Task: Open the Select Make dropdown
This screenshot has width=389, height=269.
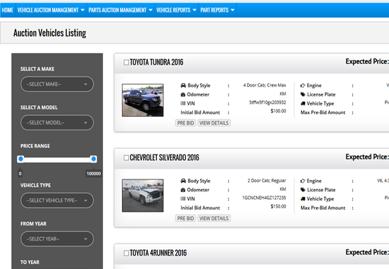Action: coord(57,84)
